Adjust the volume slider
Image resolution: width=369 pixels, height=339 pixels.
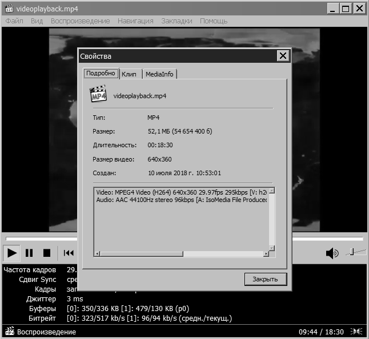[354, 252]
